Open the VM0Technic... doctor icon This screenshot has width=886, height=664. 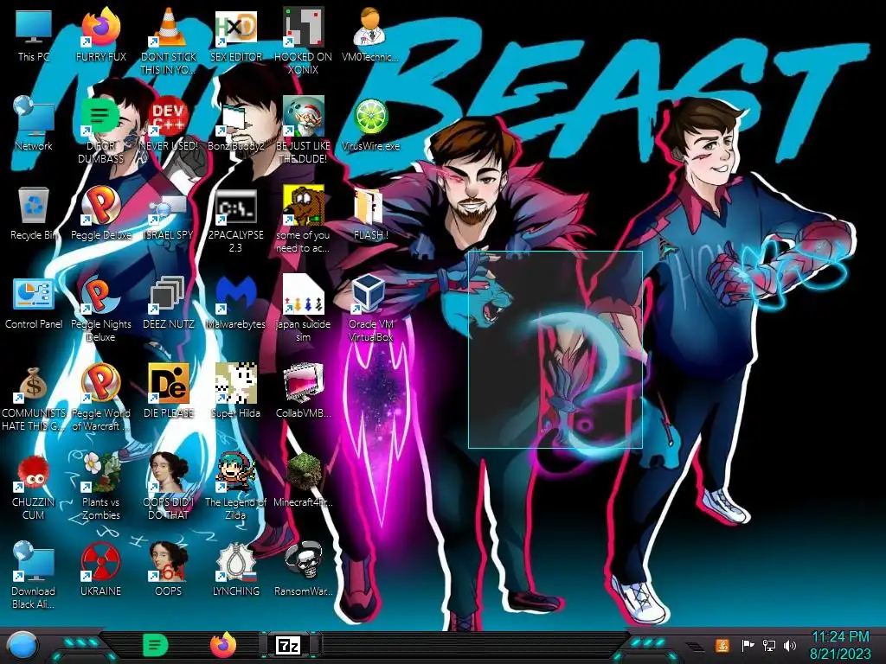tap(370, 35)
